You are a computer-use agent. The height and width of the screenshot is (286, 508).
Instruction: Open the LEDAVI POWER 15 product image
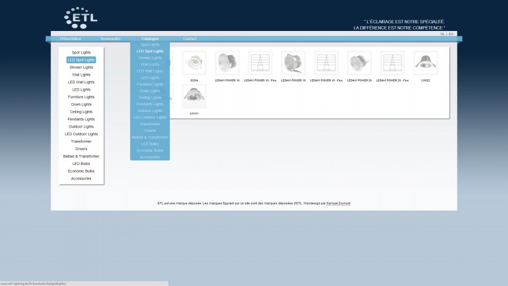(293, 63)
